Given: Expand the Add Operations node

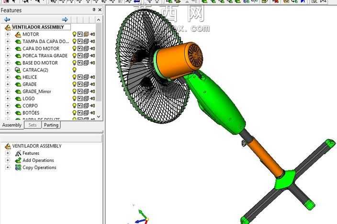Looking at the screenshot, I should pyautogui.click(x=8, y=160).
